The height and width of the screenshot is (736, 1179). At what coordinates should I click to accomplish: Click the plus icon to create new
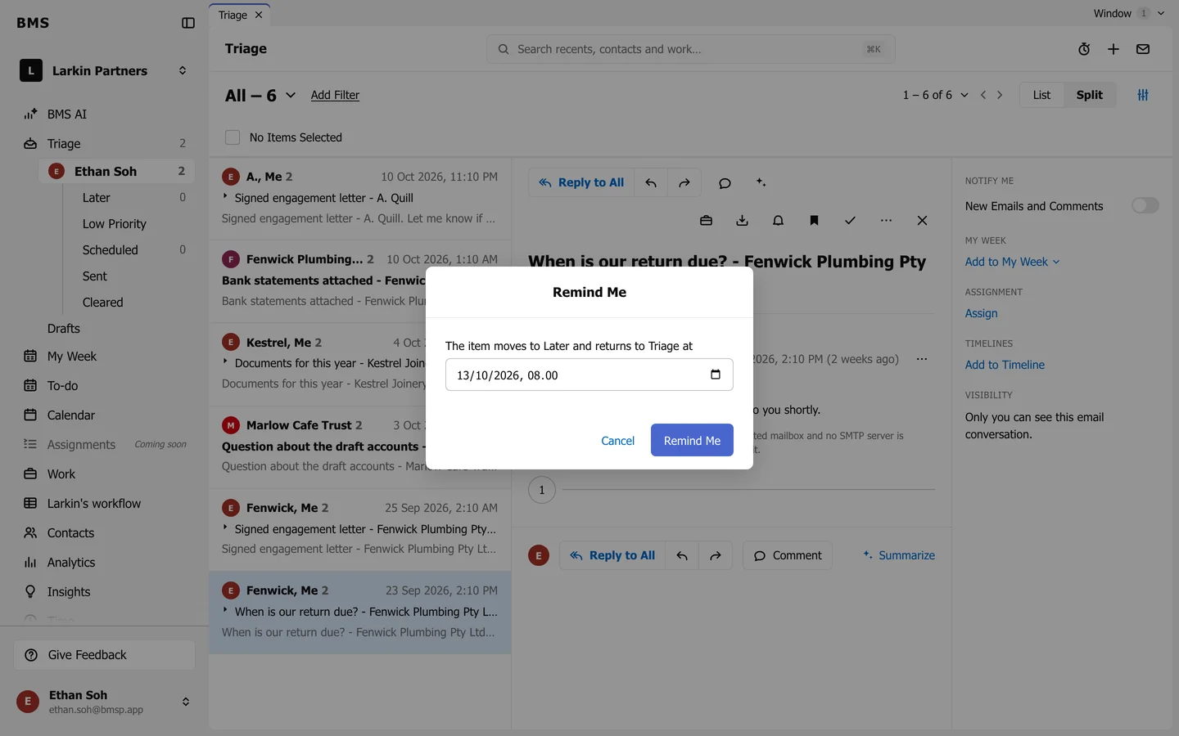1113,49
